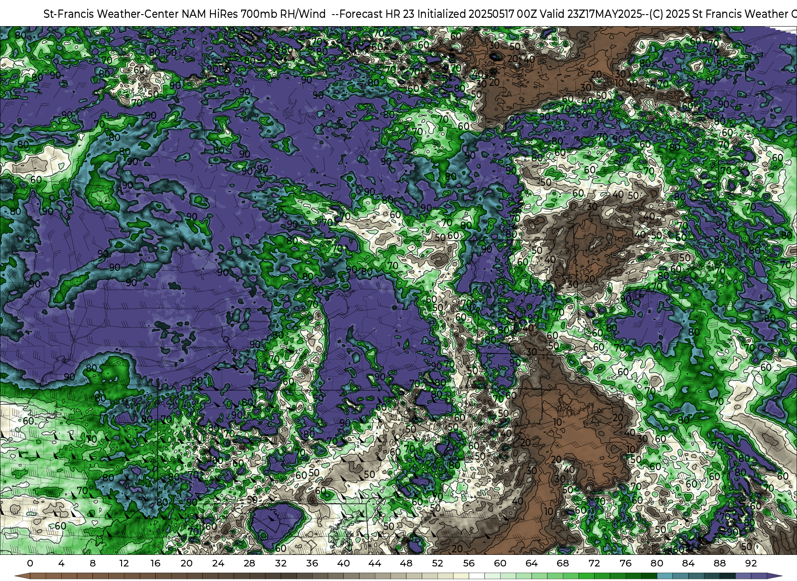Click legend tick label '92'
Screen dimensions: 797x581
[x=751, y=564]
